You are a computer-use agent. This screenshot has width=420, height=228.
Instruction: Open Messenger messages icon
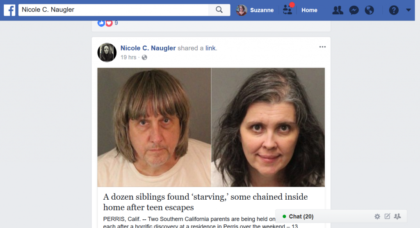pyautogui.click(x=354, y=10)
